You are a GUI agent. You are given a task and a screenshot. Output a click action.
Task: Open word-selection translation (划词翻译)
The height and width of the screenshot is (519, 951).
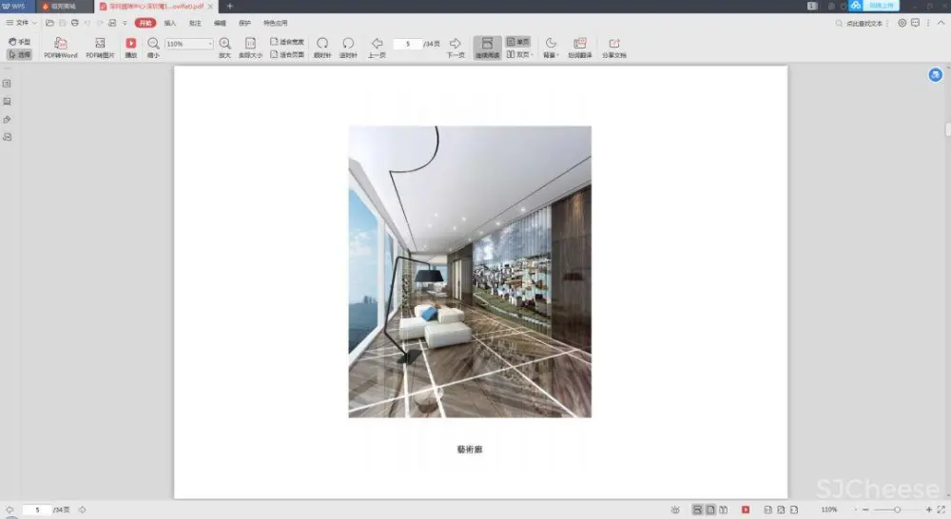click(580, 48)
